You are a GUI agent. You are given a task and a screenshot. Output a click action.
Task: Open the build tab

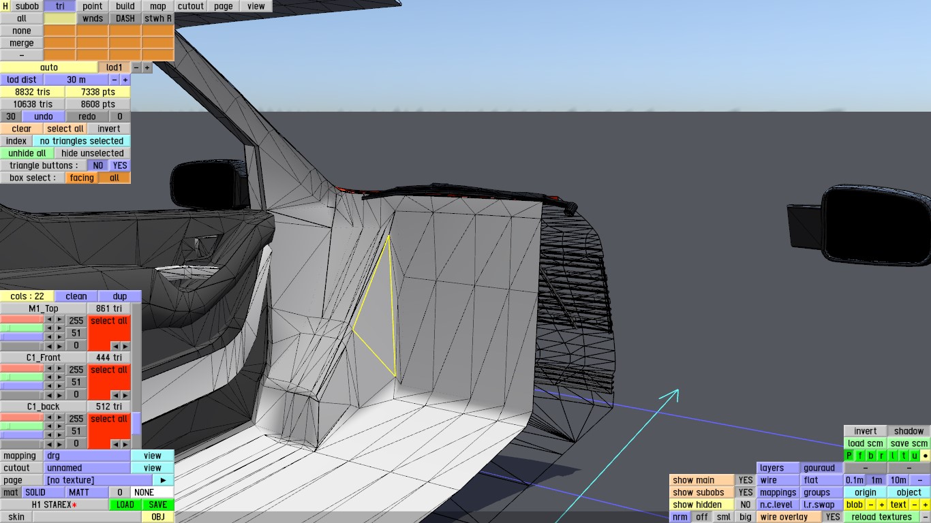click(x=125, y=6)
